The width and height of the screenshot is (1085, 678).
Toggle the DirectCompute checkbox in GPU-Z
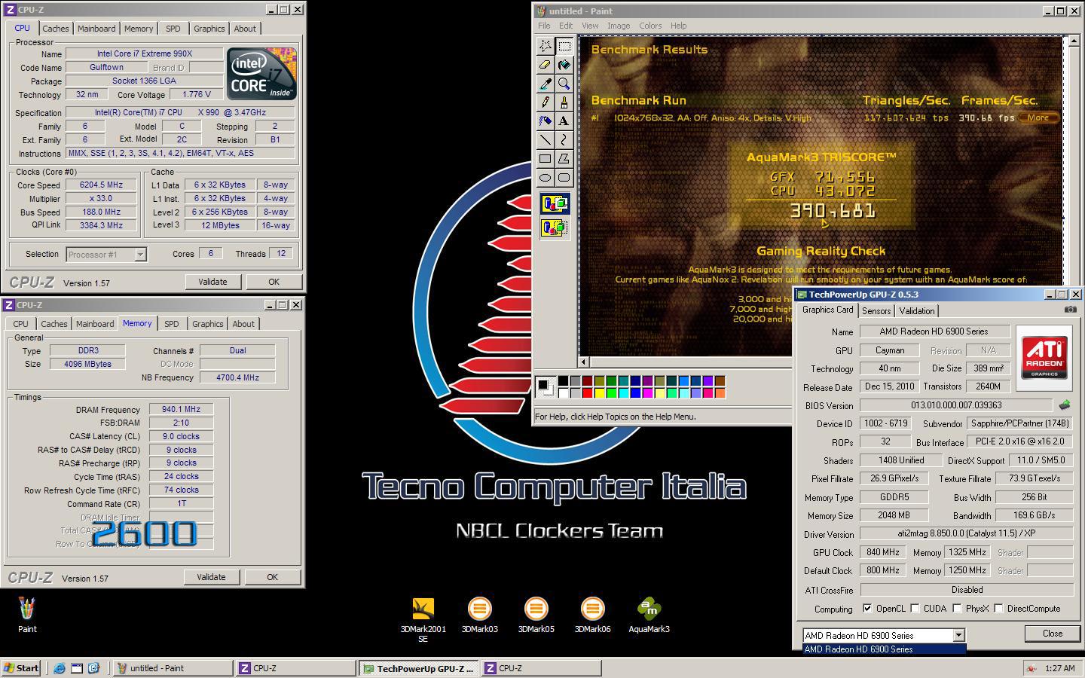click(998, 609)
